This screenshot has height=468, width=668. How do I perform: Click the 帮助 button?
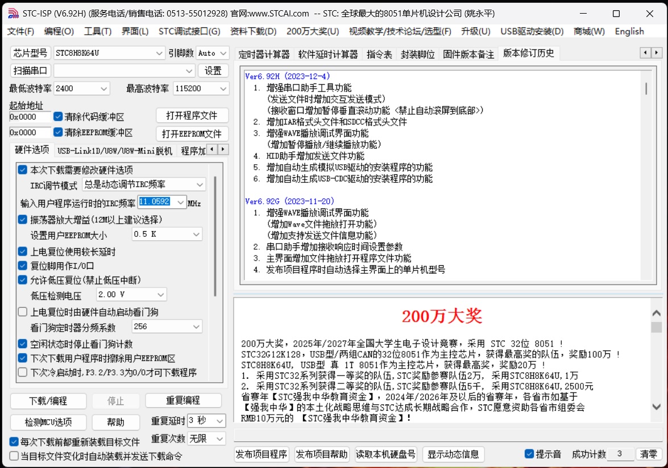coord(115,422)
